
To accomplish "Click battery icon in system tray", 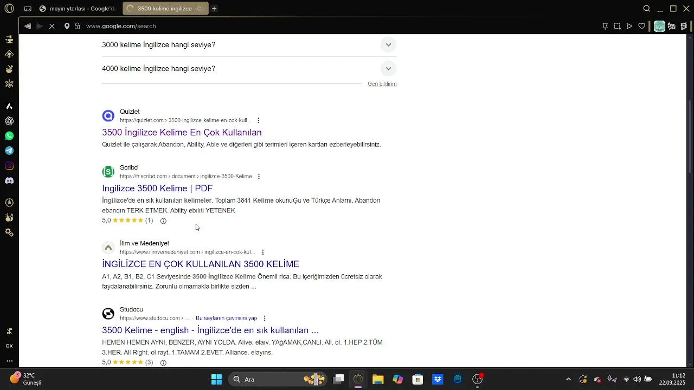I will pyautogui.click(x=648, y=379).
